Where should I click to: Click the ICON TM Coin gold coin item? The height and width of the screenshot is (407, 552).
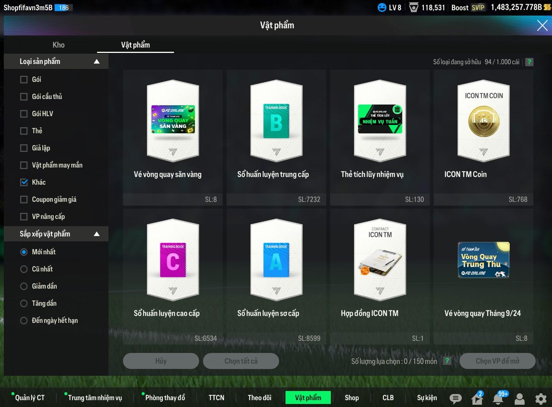(483, 121)
